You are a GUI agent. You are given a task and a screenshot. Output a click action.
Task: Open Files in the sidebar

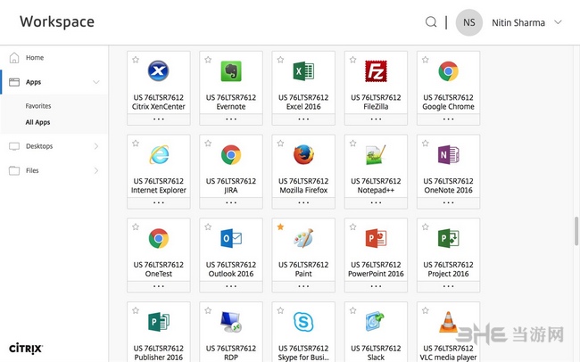(32, 170)
